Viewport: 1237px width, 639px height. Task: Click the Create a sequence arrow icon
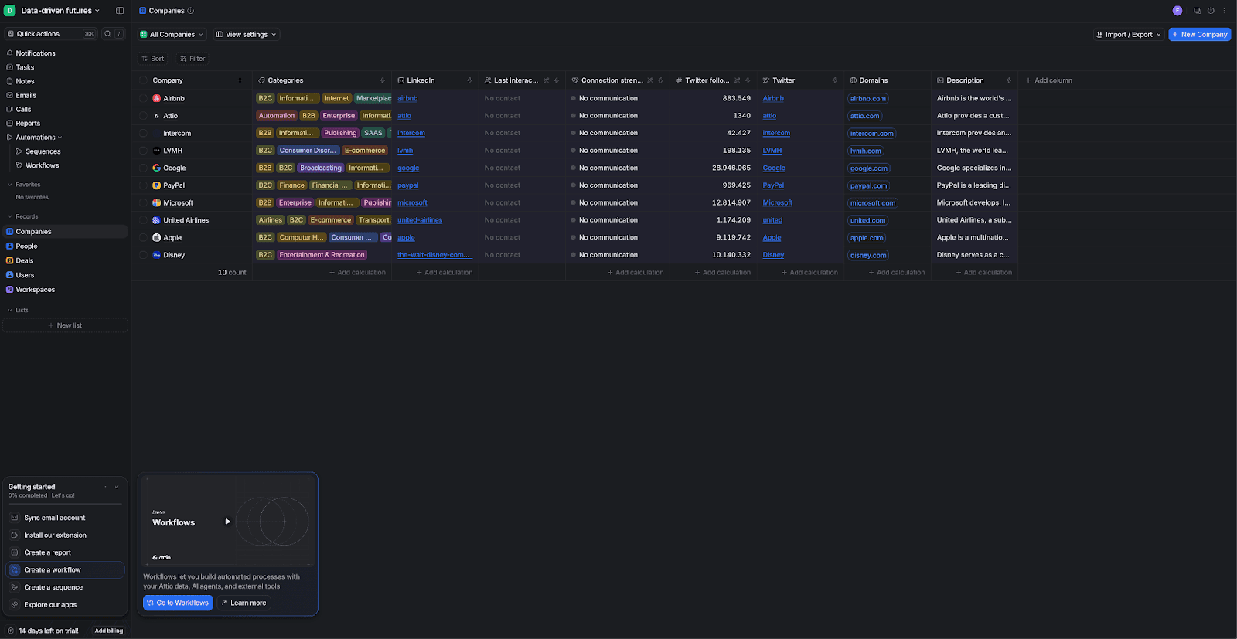tap(15, 587)
